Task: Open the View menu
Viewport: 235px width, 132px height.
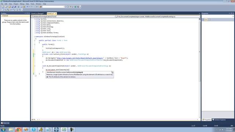Action: click(10, 4)
